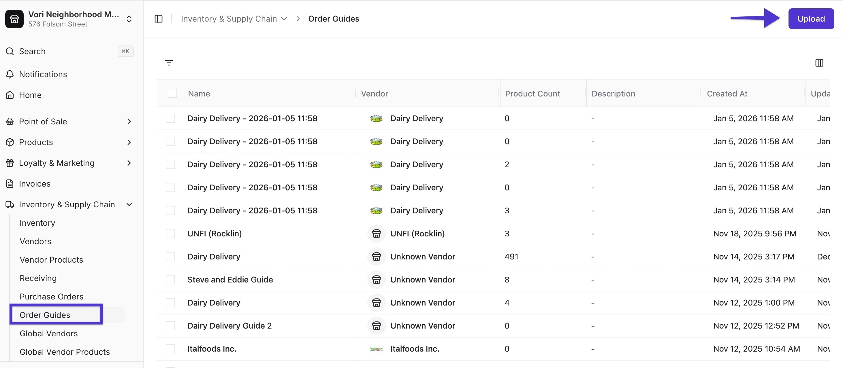The image size is (843, 368).
Task: Collapse the Inventory & Supply Chain section
Action: click(x=129, y=205)
